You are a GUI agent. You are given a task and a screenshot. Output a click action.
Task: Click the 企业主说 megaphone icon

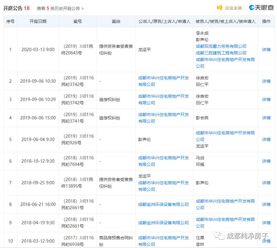point(220,8)
